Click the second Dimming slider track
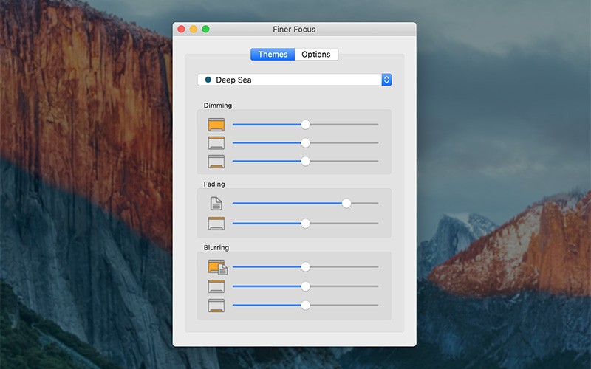The height and width of the screenshot is (369, 591). (305, 142)
